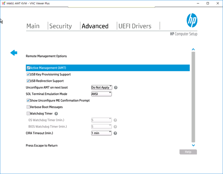Click the VNC toolbar handle at top center
This screenshot has width=223, height=174.
click(111, 7)
